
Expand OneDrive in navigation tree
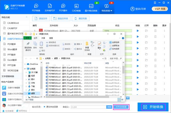click(25, 64)
